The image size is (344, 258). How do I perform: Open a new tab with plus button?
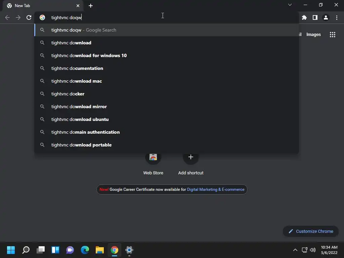pyautogui.click(x=91, y=6)
